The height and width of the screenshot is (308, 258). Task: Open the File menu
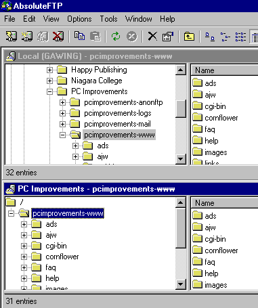[9, 19]
